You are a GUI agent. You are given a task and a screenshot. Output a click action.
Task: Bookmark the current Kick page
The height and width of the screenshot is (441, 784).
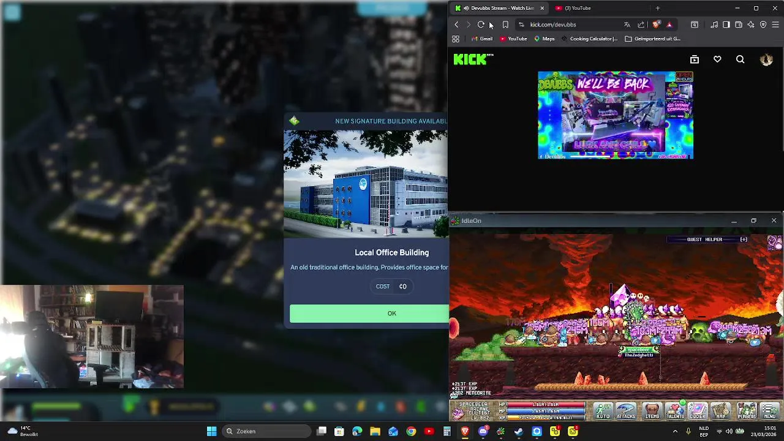tap(505, 24)
